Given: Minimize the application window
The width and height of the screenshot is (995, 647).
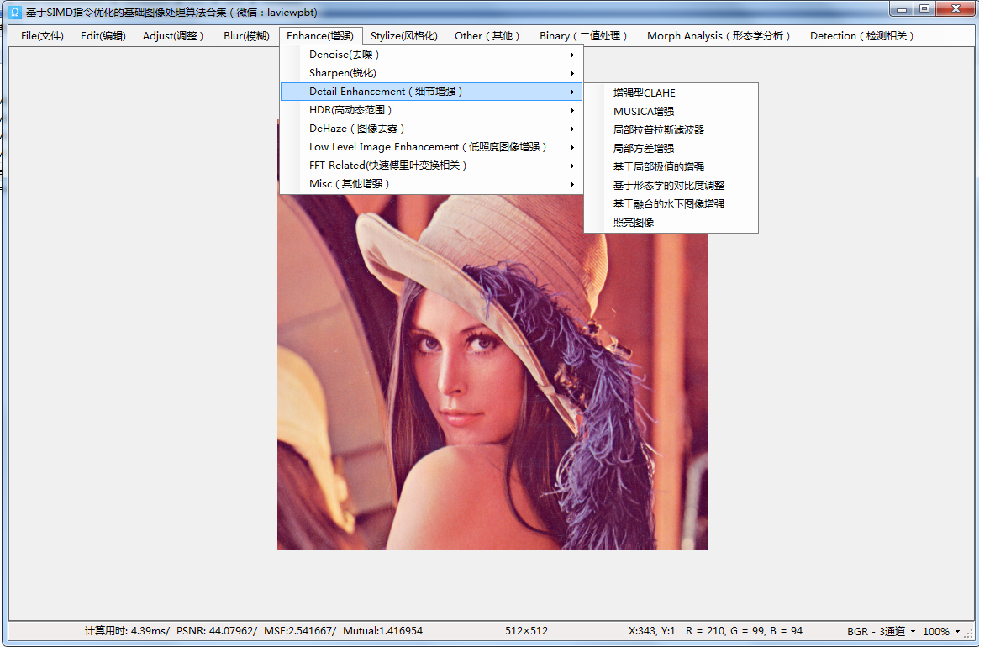Looking at the screenshot, I should point(901,9).
